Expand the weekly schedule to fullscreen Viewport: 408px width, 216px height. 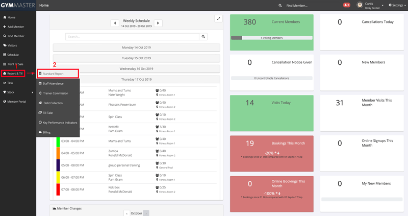coord(218,19)
